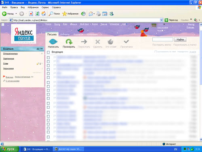Click the red X Stop icon in the browser toolbar
The width and height of the screenshot is (202, 152).
[31, 14]
